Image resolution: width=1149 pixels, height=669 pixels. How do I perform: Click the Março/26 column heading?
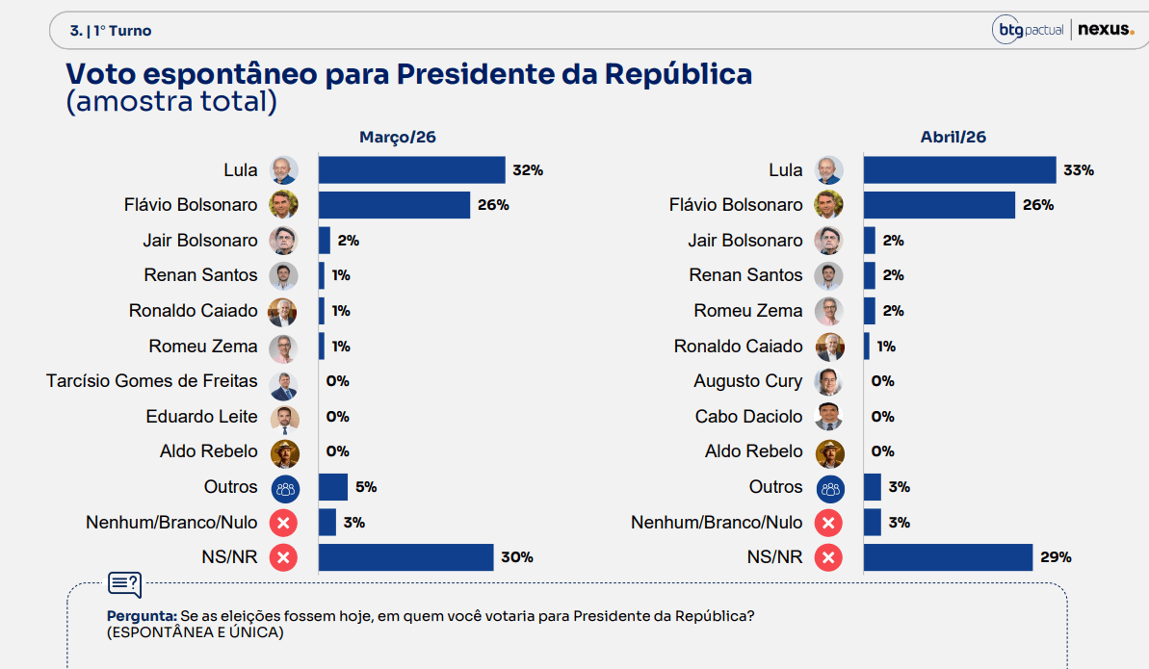(398, 137)
